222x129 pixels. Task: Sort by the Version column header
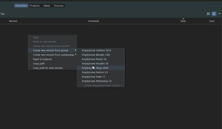pos(13,21)
